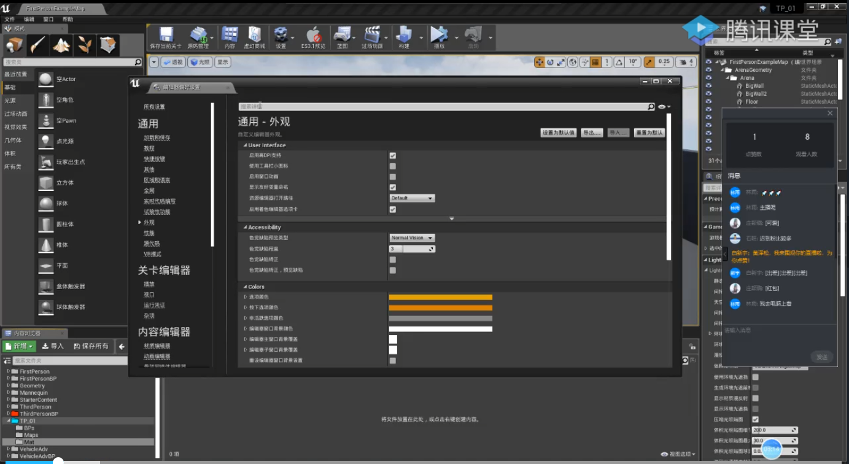Enable 色觉缺陷矫正，预览缺陷 checkbox

point(393,270)
